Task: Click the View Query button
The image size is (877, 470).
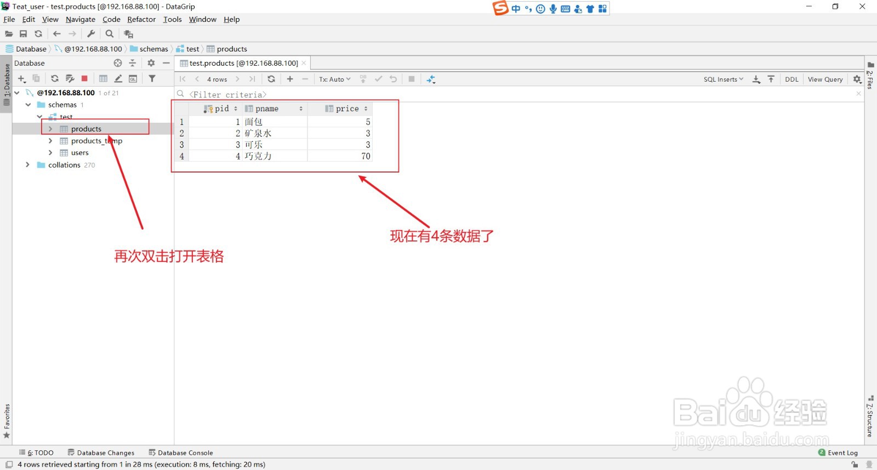Action: click(825, 79)
